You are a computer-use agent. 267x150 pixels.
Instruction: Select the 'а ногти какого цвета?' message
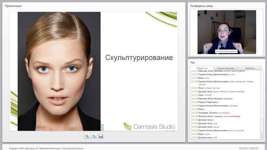[x=218, y=71]
